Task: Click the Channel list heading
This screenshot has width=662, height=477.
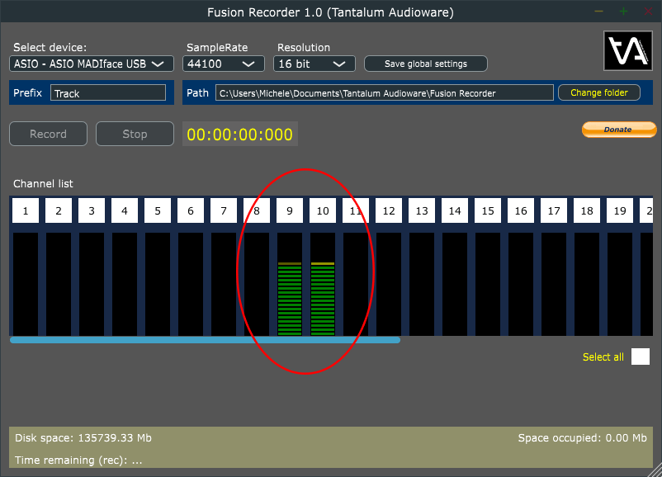Action: point(43,184)
